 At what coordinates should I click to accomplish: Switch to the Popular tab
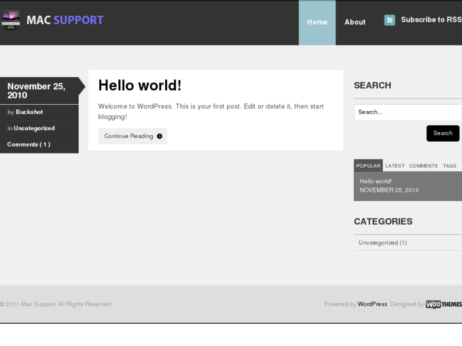[368, 166]
